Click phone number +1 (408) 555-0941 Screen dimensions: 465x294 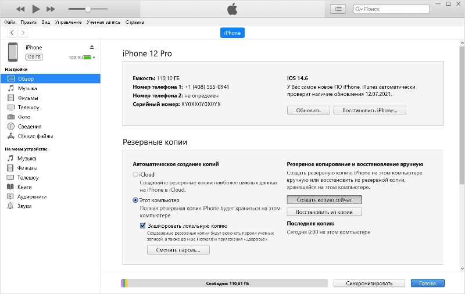[x=207, y=87]
